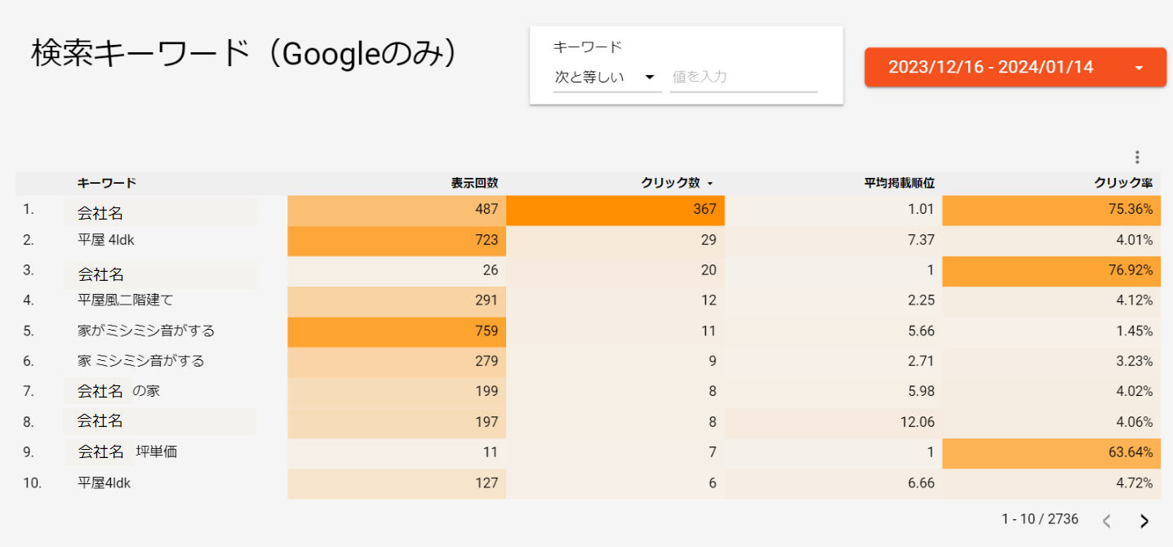This screenshot has height=547, width=1173.
Task: Select the 家がミシミシ音がする keyword row
Action: point(146,331)
